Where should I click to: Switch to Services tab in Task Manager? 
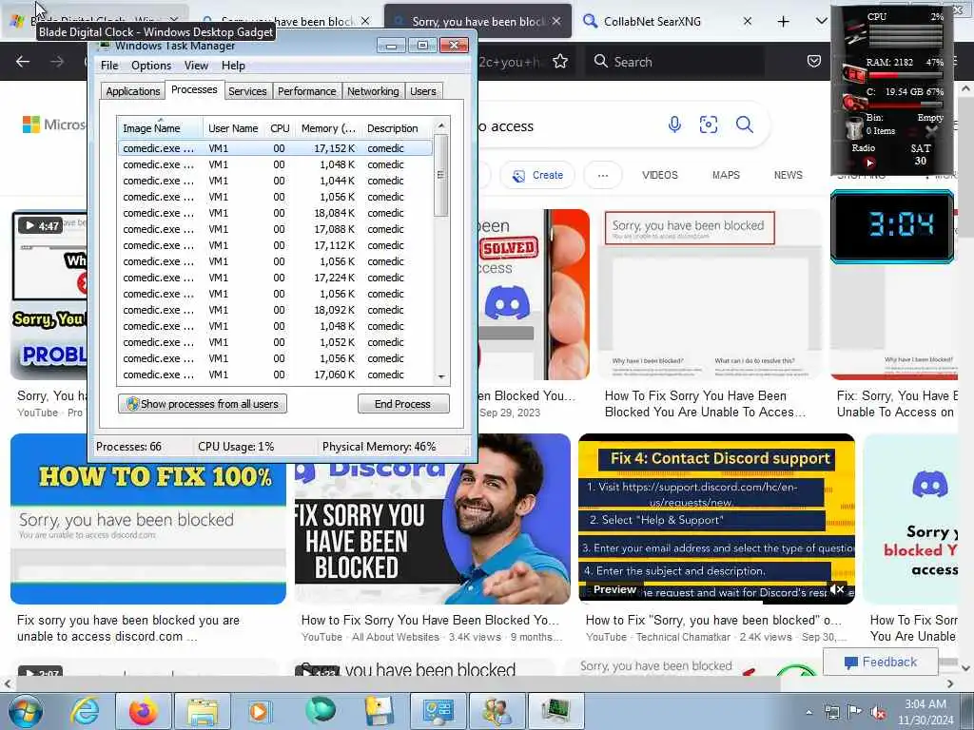click(x=247, y=91)
